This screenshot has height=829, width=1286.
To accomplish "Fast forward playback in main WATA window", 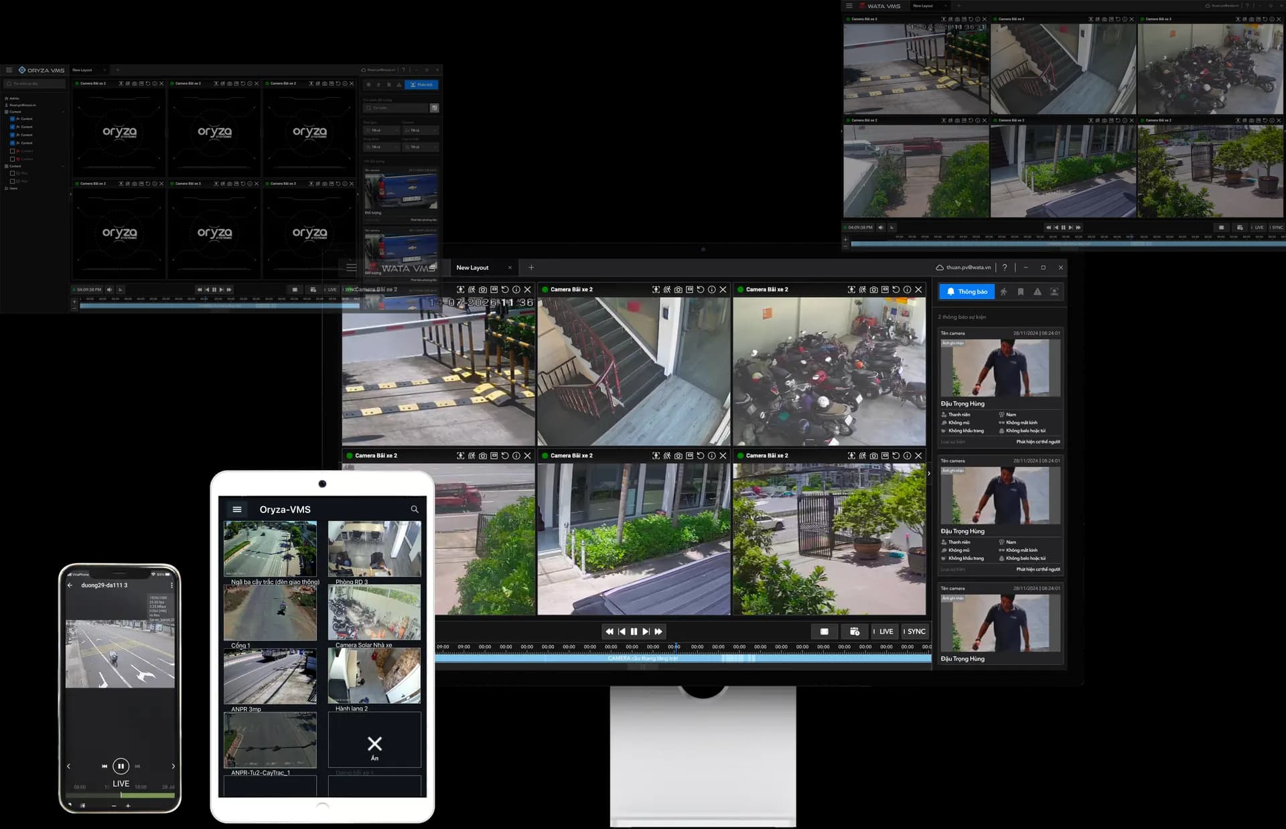I will coord(658,631).
